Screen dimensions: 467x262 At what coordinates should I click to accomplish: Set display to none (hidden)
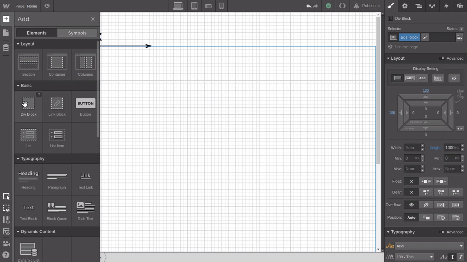click(454, 78)
